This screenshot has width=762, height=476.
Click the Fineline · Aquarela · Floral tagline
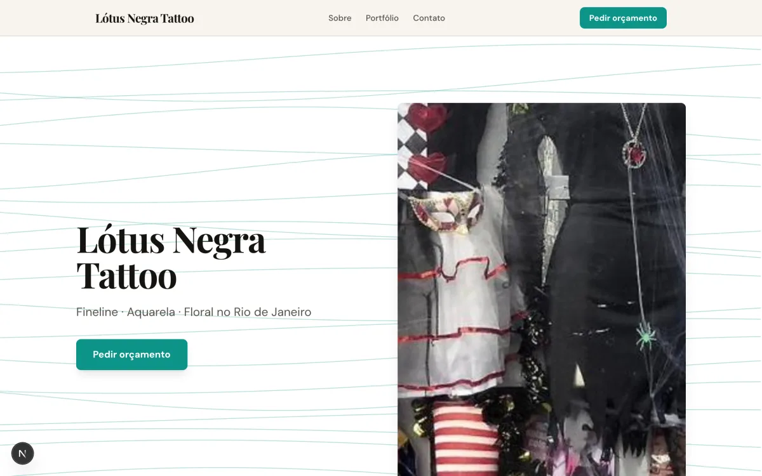(x=194, y=312)
